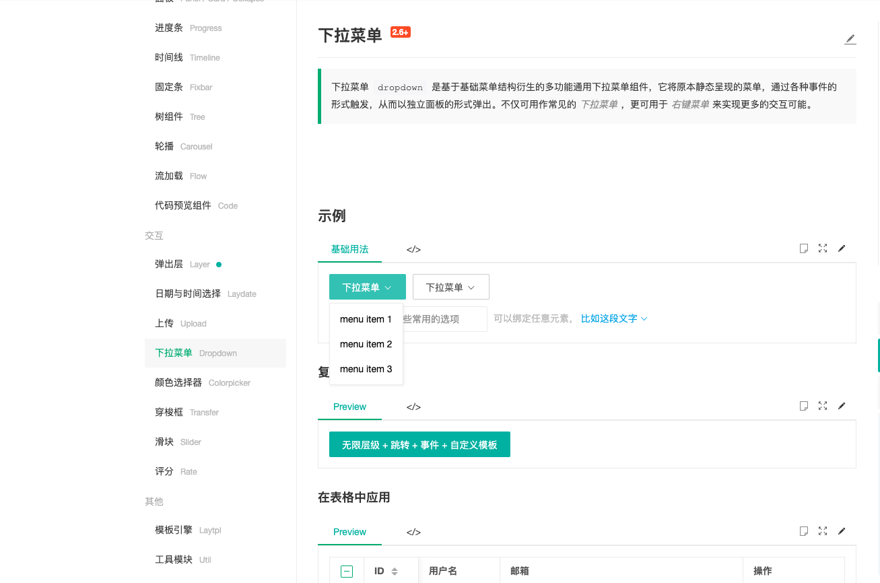The width and height of the screenshot is (880, 583).
Task: Click the note icon in 基础用法 panel header
Action: [803, 248]
